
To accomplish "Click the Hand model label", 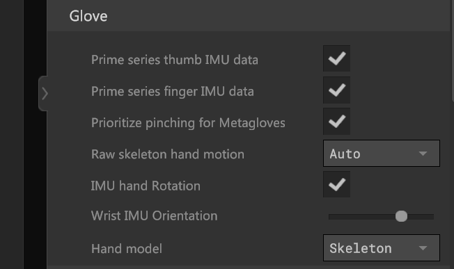I will pos(127,248).
